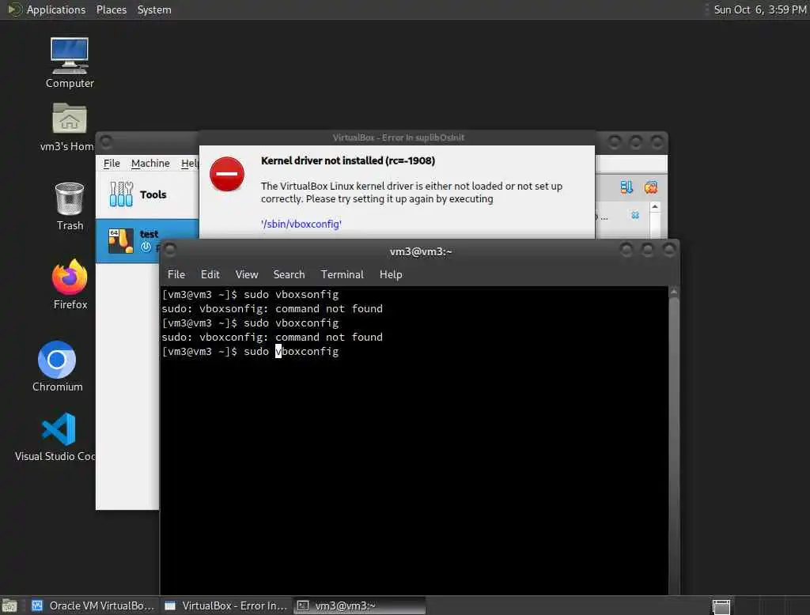The image size is (810, 615).
Task: Open the System menu in top panel
Action: [x=154, y=9]
